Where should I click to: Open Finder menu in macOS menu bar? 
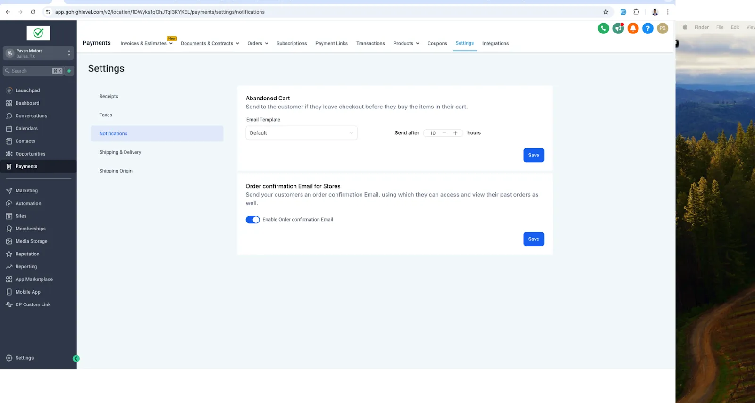click(701, 27)
